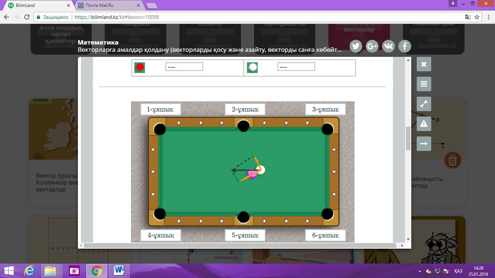Image resolution: width=495 pixels, height=278 pixels.
Task: Click the black pocket above the 5-ұяшық label
Action: click(244, 217)
